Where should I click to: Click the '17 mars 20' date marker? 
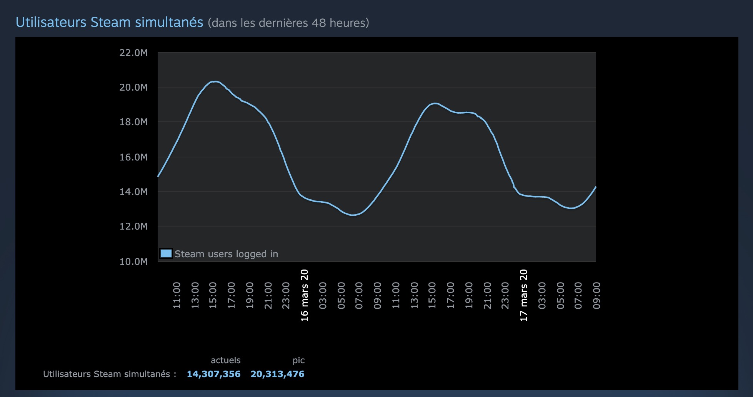click(523, 295)
